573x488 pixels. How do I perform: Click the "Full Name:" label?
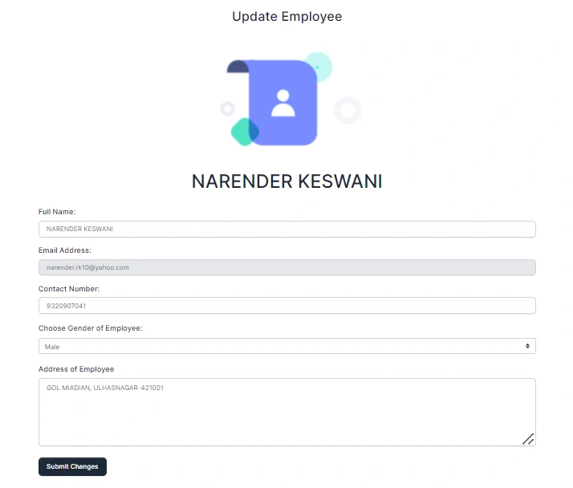(57, 212)
